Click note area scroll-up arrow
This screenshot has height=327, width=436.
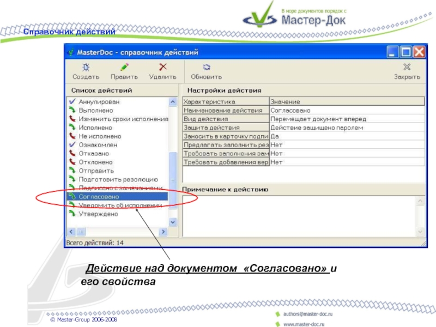(x=420, y=201)
